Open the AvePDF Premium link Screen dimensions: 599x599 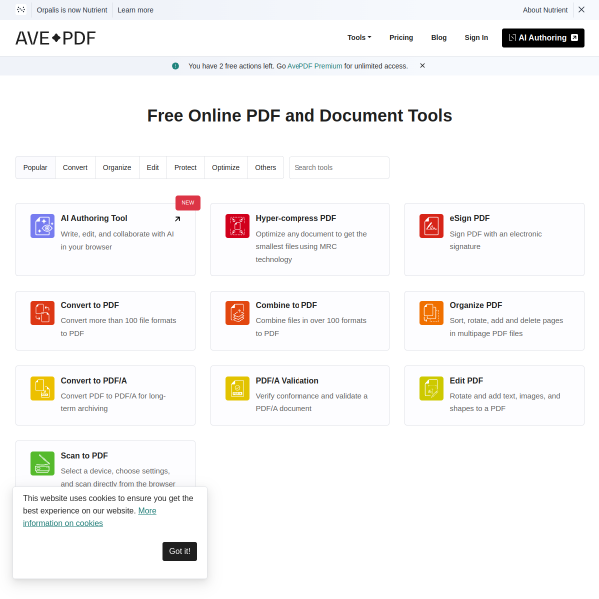[314, 66]
